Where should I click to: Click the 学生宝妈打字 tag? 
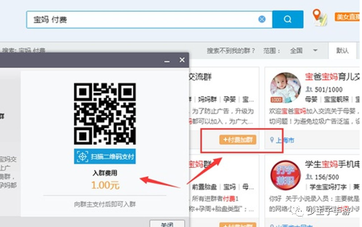(x=328, y=187)
